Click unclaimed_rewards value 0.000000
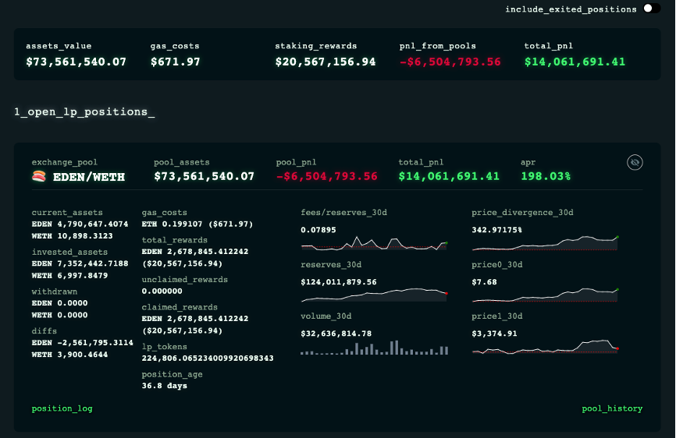Image resolution: width=676 pixels, height=438 pixels. [162, 291]
